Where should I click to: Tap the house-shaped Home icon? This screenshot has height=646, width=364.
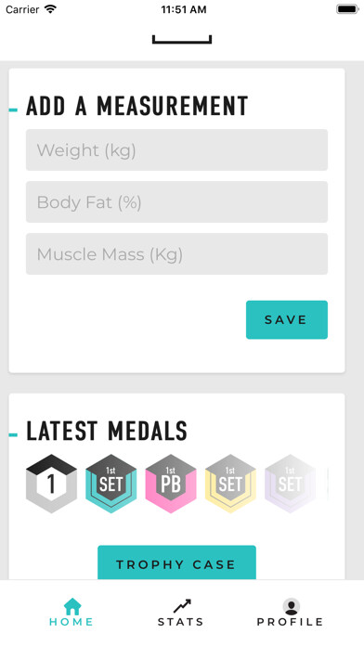click(72, 606)
